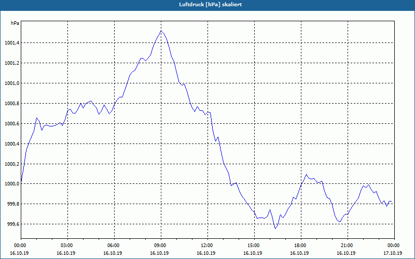Click the 00:00 label above date 17.10.19
This screenshot has width=415, height=259.
pyautogui.click(x=394, y=246)
